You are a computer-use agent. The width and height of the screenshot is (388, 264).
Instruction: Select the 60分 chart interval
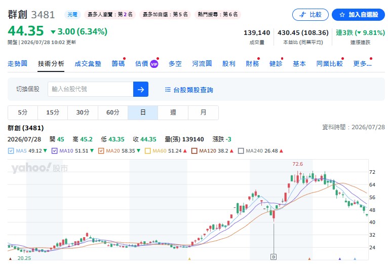(x=113, y=112)
